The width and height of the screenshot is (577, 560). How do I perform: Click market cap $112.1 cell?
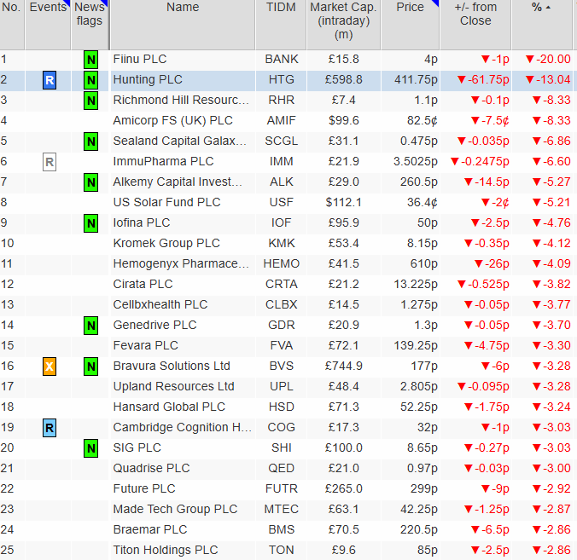click(x=344, y=202)
